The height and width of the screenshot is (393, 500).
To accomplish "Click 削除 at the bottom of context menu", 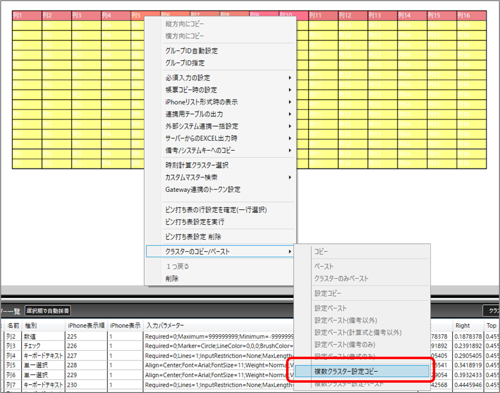I will 172,279.
